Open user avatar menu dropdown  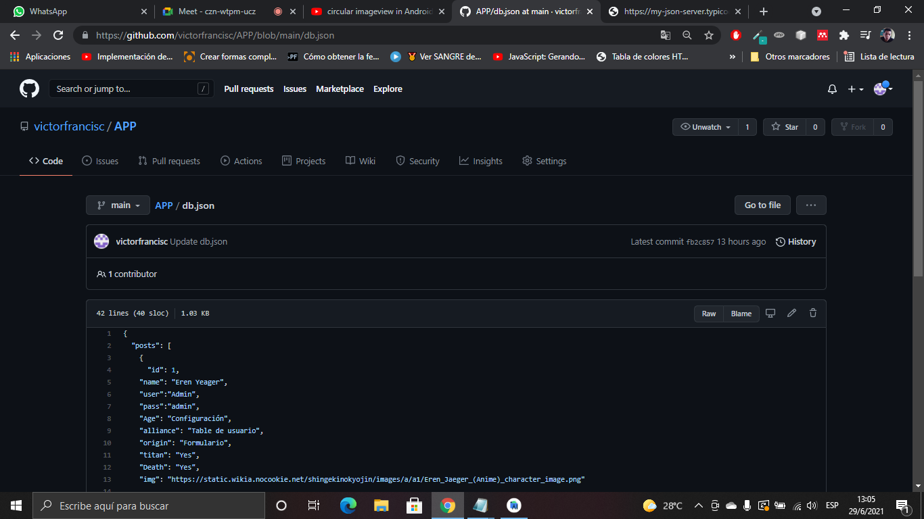(883, 89)
